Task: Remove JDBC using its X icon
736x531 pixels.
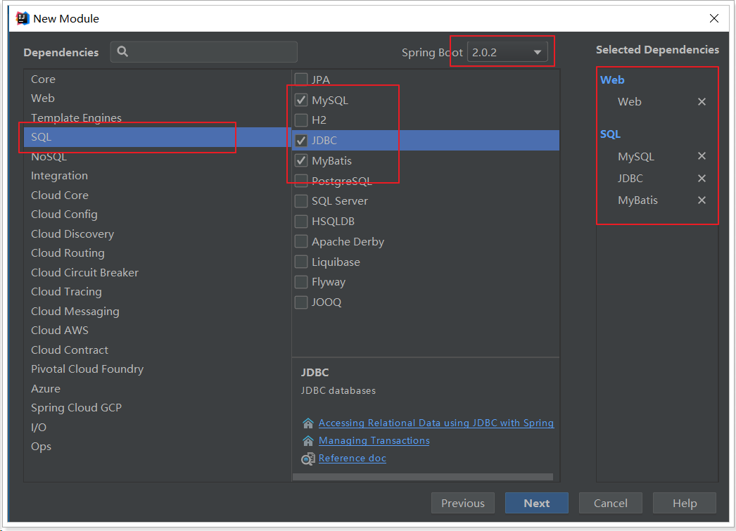Action: click(702, 179)
